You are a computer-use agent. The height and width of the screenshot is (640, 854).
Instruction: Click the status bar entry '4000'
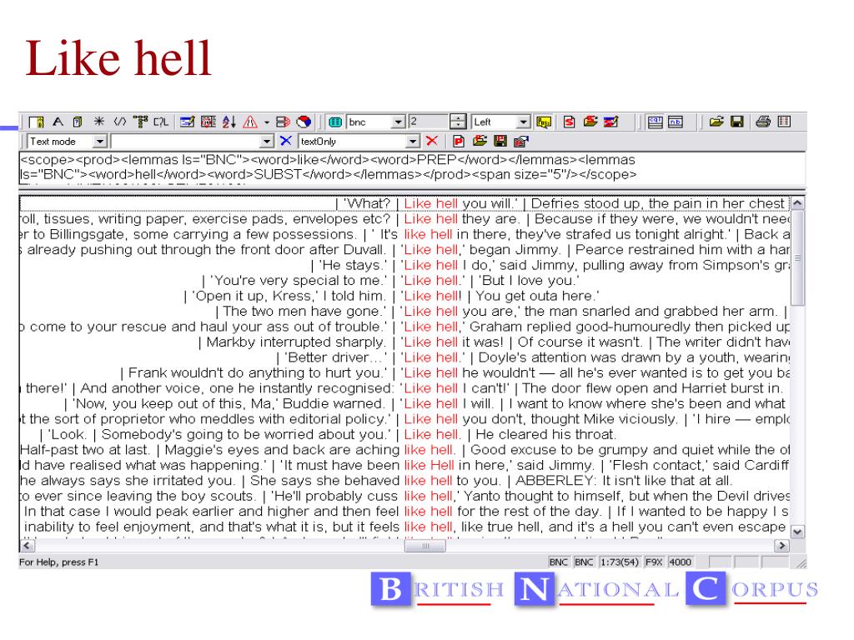(x=681, y=562)
